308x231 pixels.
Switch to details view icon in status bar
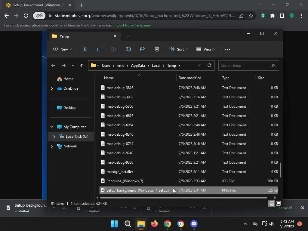[272, 204]
